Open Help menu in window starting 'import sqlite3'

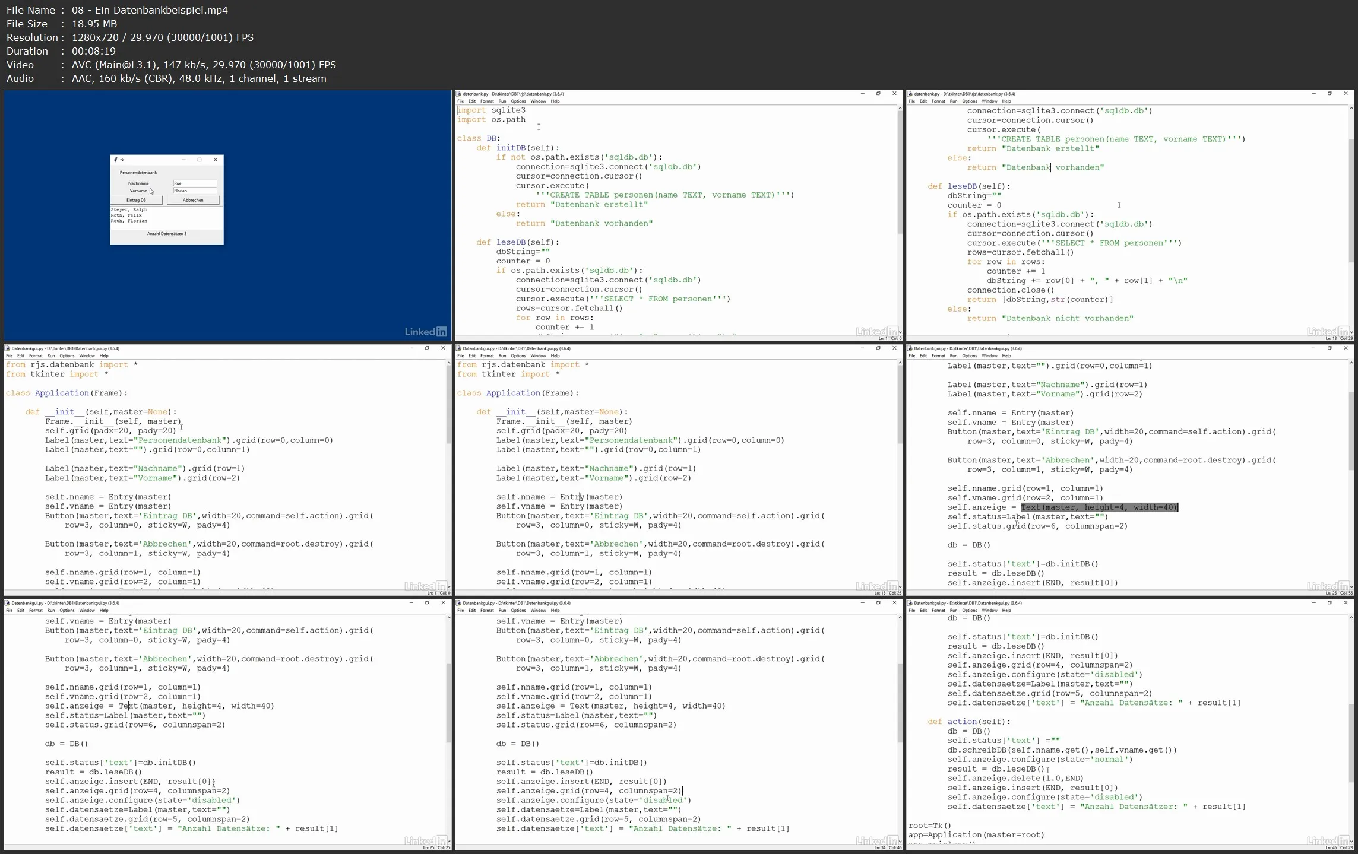point(555,101)
